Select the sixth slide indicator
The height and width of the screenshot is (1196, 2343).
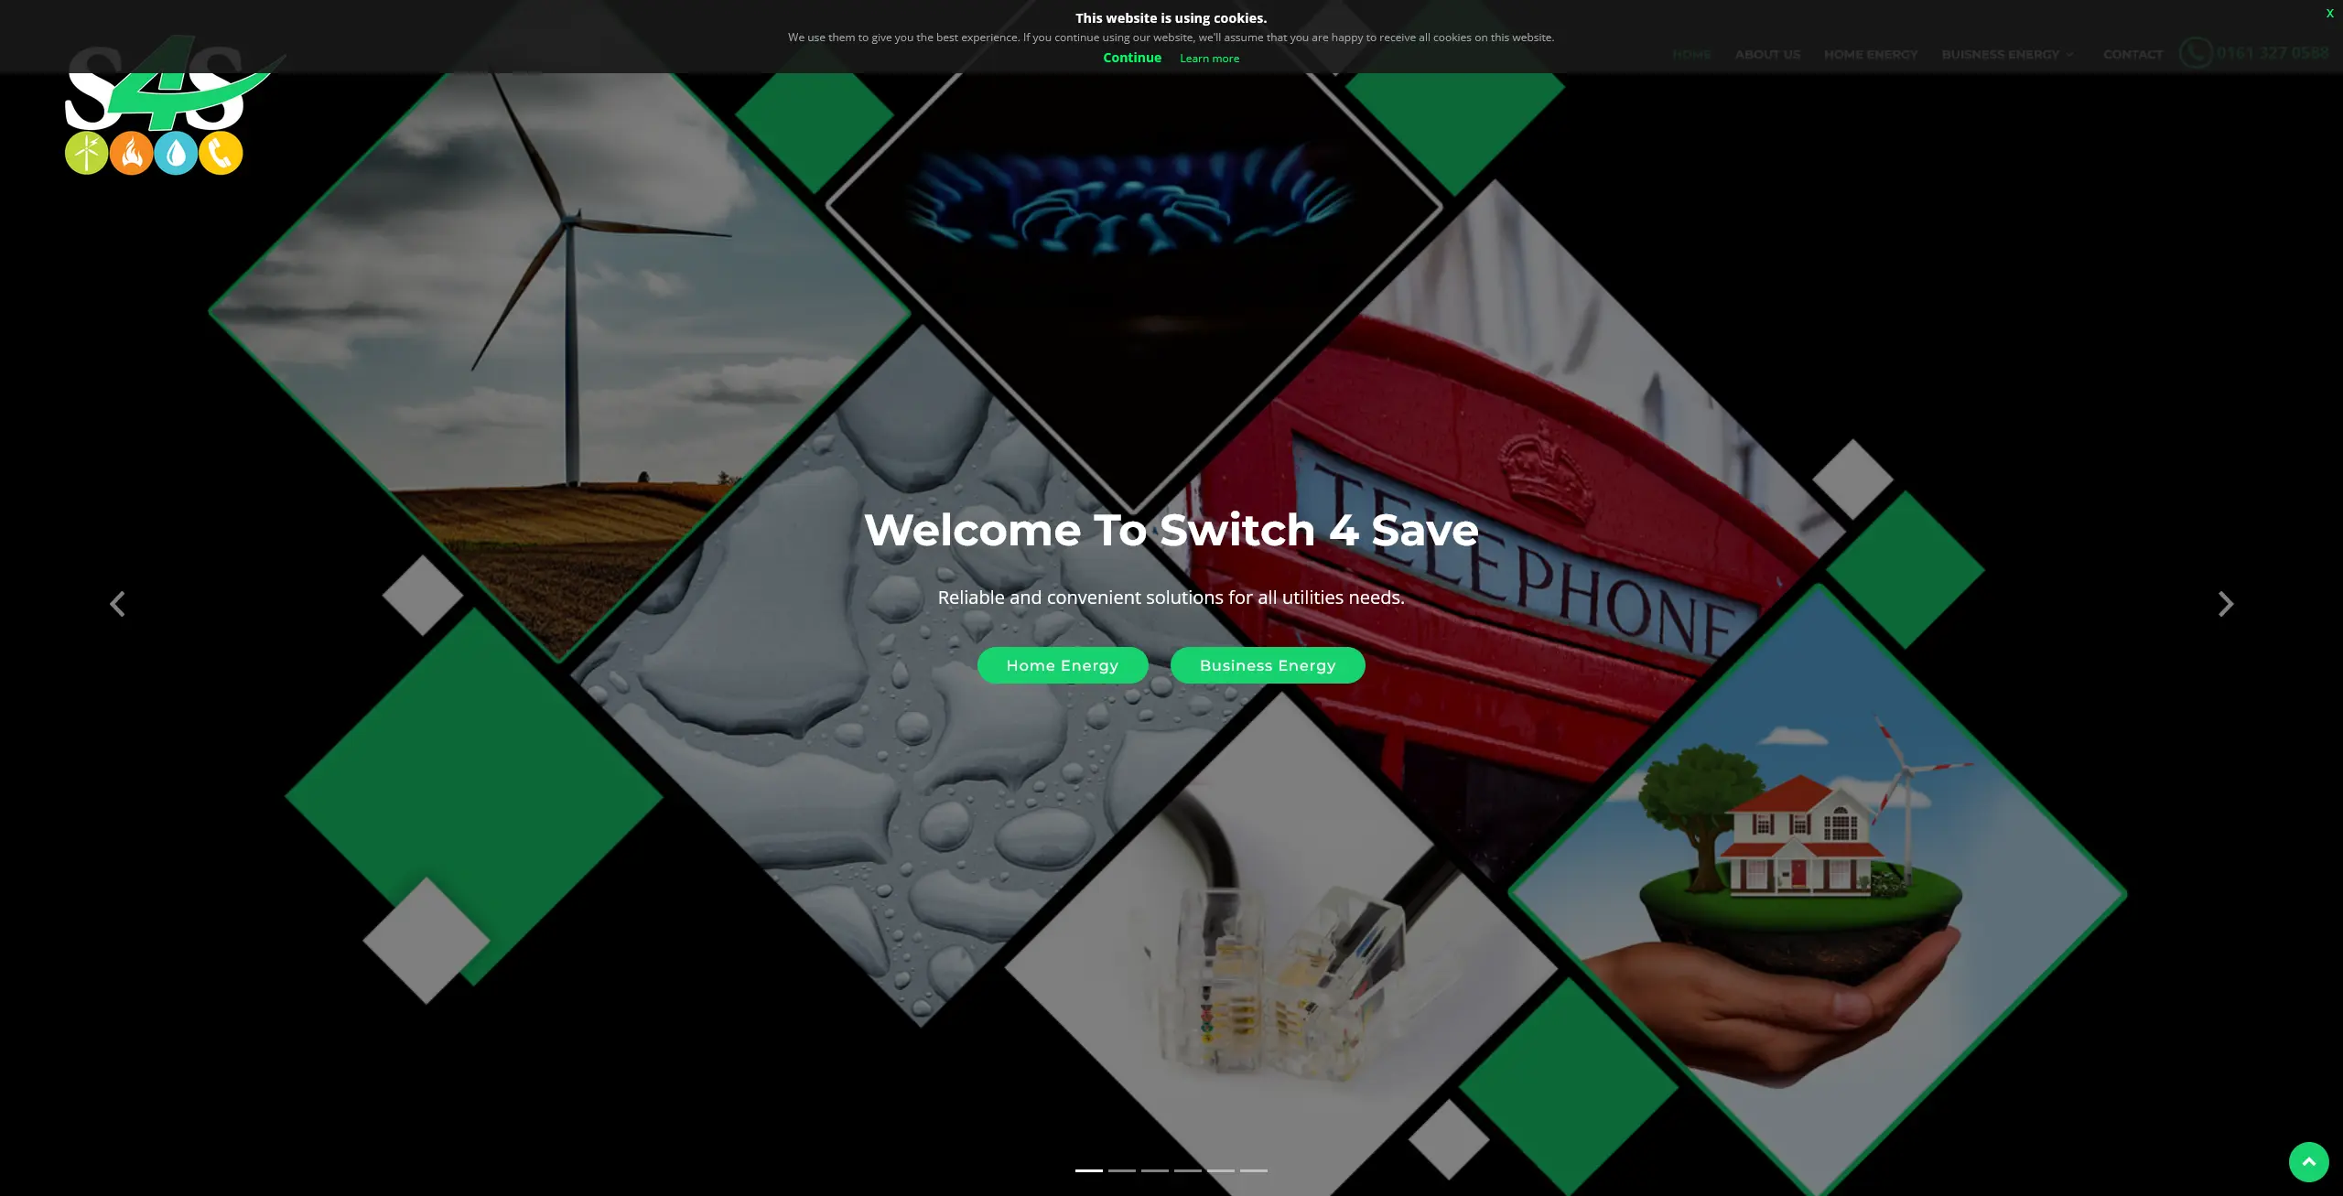click(1254, 1170)
